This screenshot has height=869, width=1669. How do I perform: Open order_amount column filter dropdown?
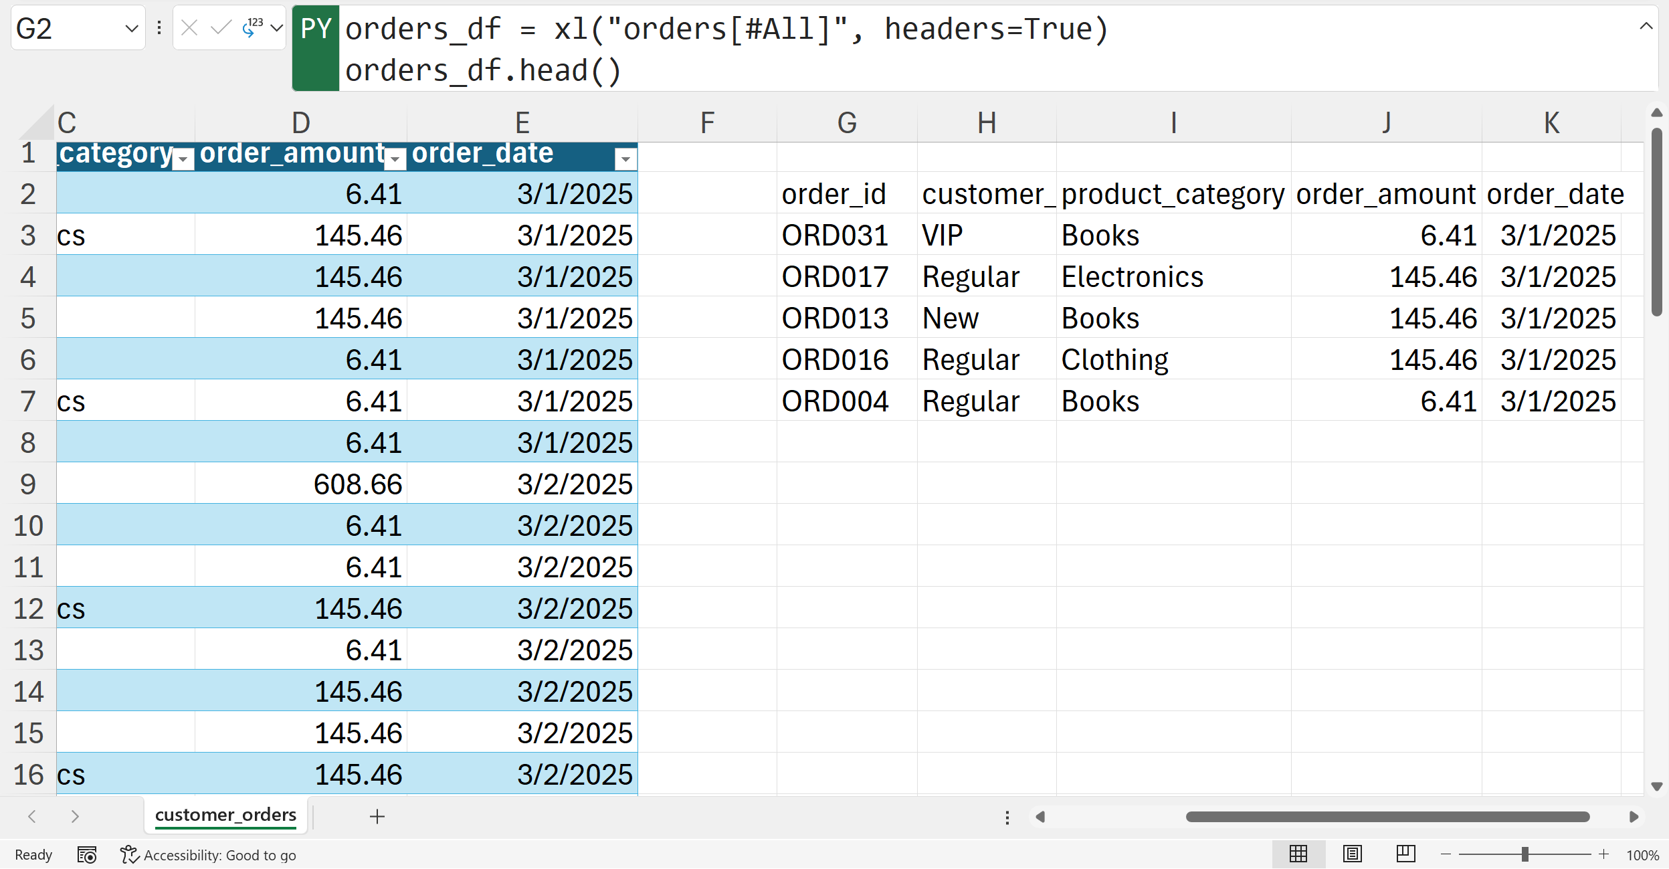point(395,159)
